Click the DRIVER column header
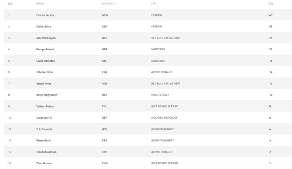This screenshot has width=292, height=169. click(40, 4)
